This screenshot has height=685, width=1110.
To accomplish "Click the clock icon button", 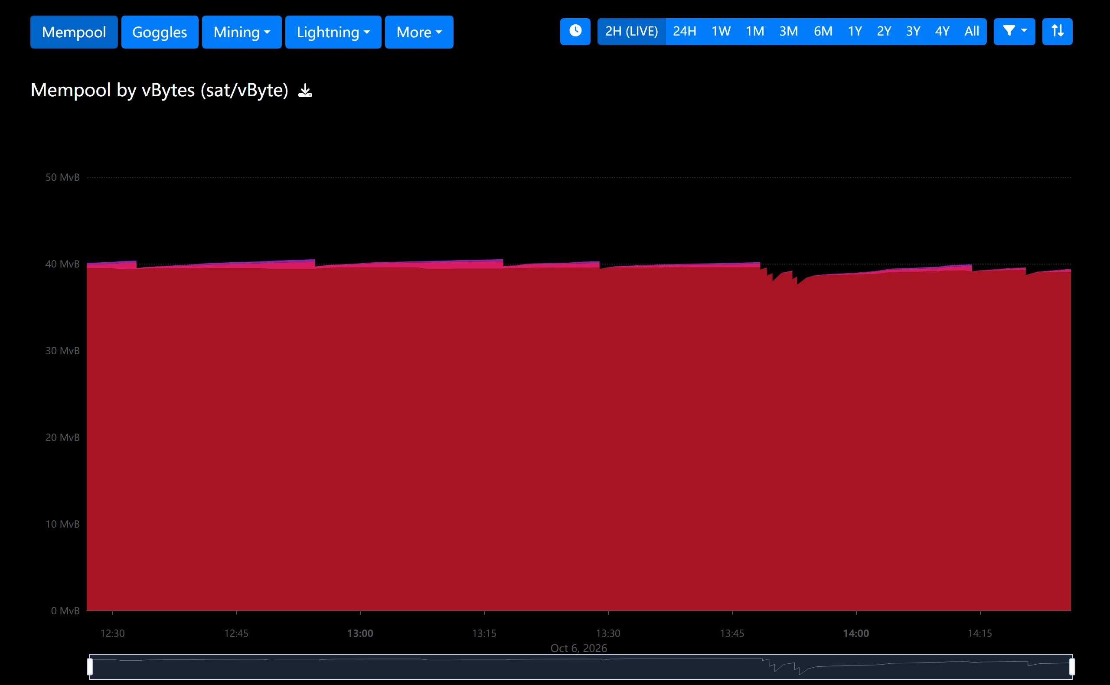I will tap(575, 31).
